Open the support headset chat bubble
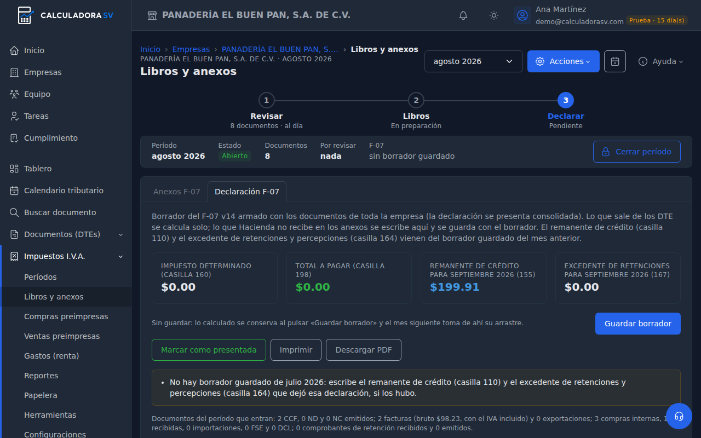The image size is (701, 438). point(679,416)
